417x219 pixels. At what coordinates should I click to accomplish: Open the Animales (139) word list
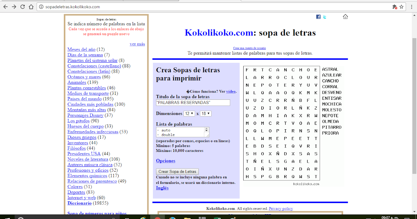coord(76,82)
